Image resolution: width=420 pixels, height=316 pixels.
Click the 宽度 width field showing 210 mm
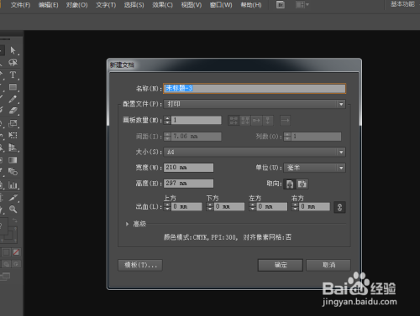point(188,168)
